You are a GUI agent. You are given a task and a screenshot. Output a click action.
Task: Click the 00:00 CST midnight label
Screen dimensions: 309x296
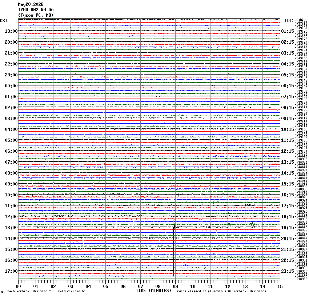click(11, 86)
